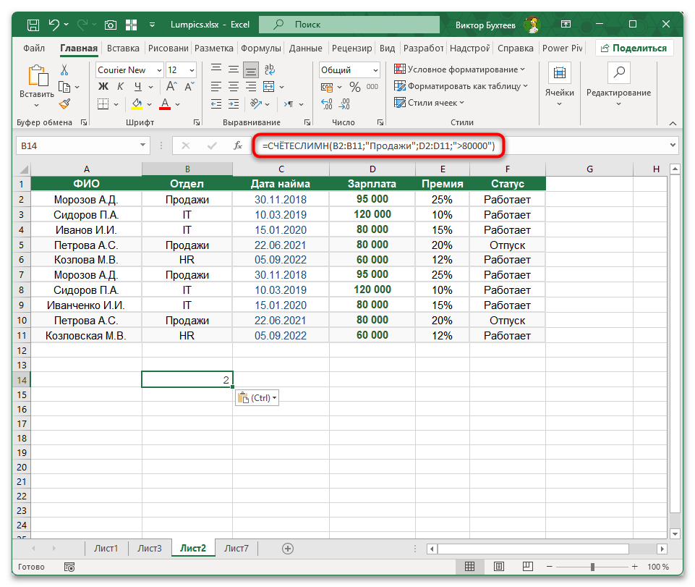Toggle wrap text button
Viewport: 695px width, 587px height.
[x=269, y=69]
